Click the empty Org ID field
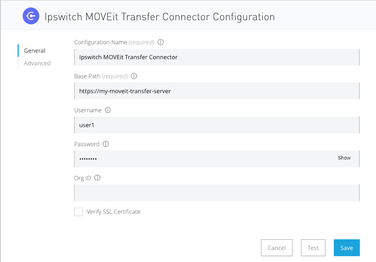The width and height of the screenshot is (376, 262). (x=217, y=192)
